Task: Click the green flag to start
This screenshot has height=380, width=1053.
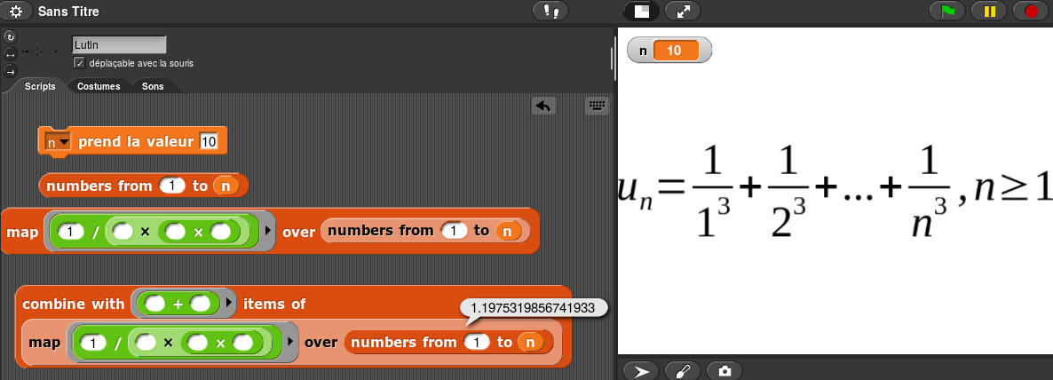Action: pos(947,12)
